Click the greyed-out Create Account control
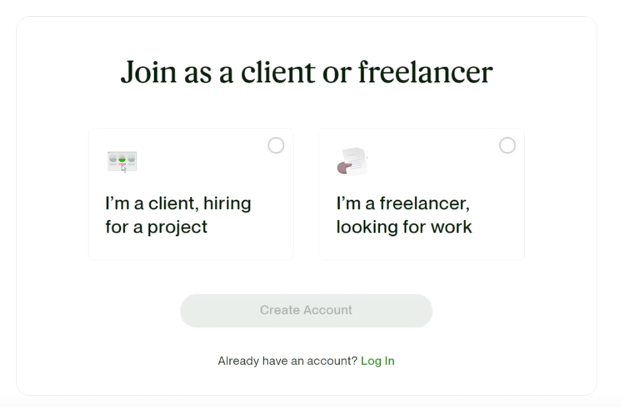Viewport: 621px width, 407px height. point(306,310)
